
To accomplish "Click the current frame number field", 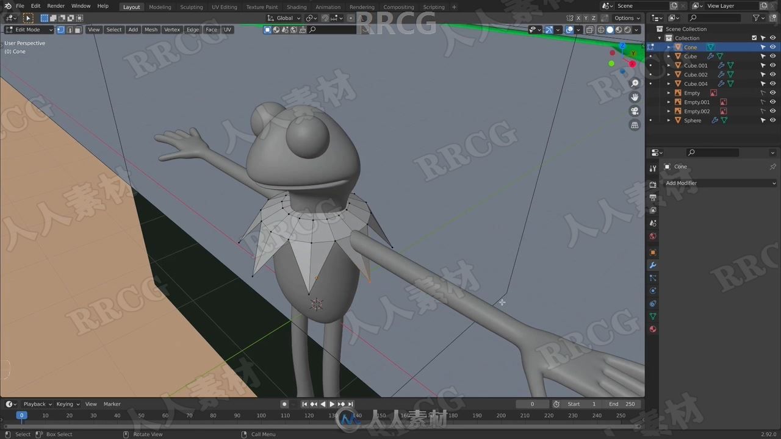I will (532, 404).
